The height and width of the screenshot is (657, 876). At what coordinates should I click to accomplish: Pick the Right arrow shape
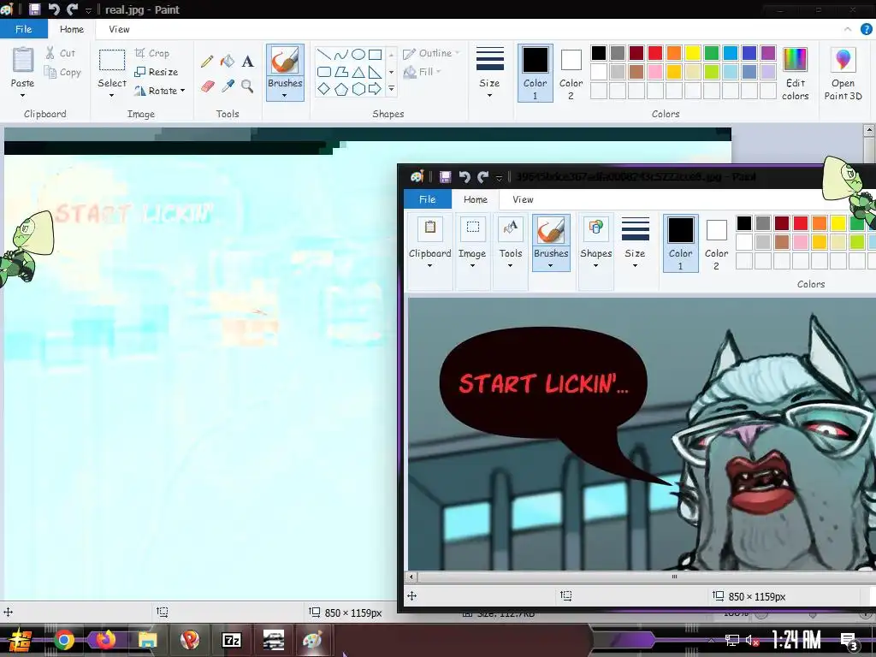coord(376,89)
